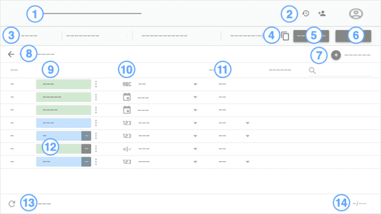
Task: Click the second calendar date type icon
Action: click(x=126, y=110)
